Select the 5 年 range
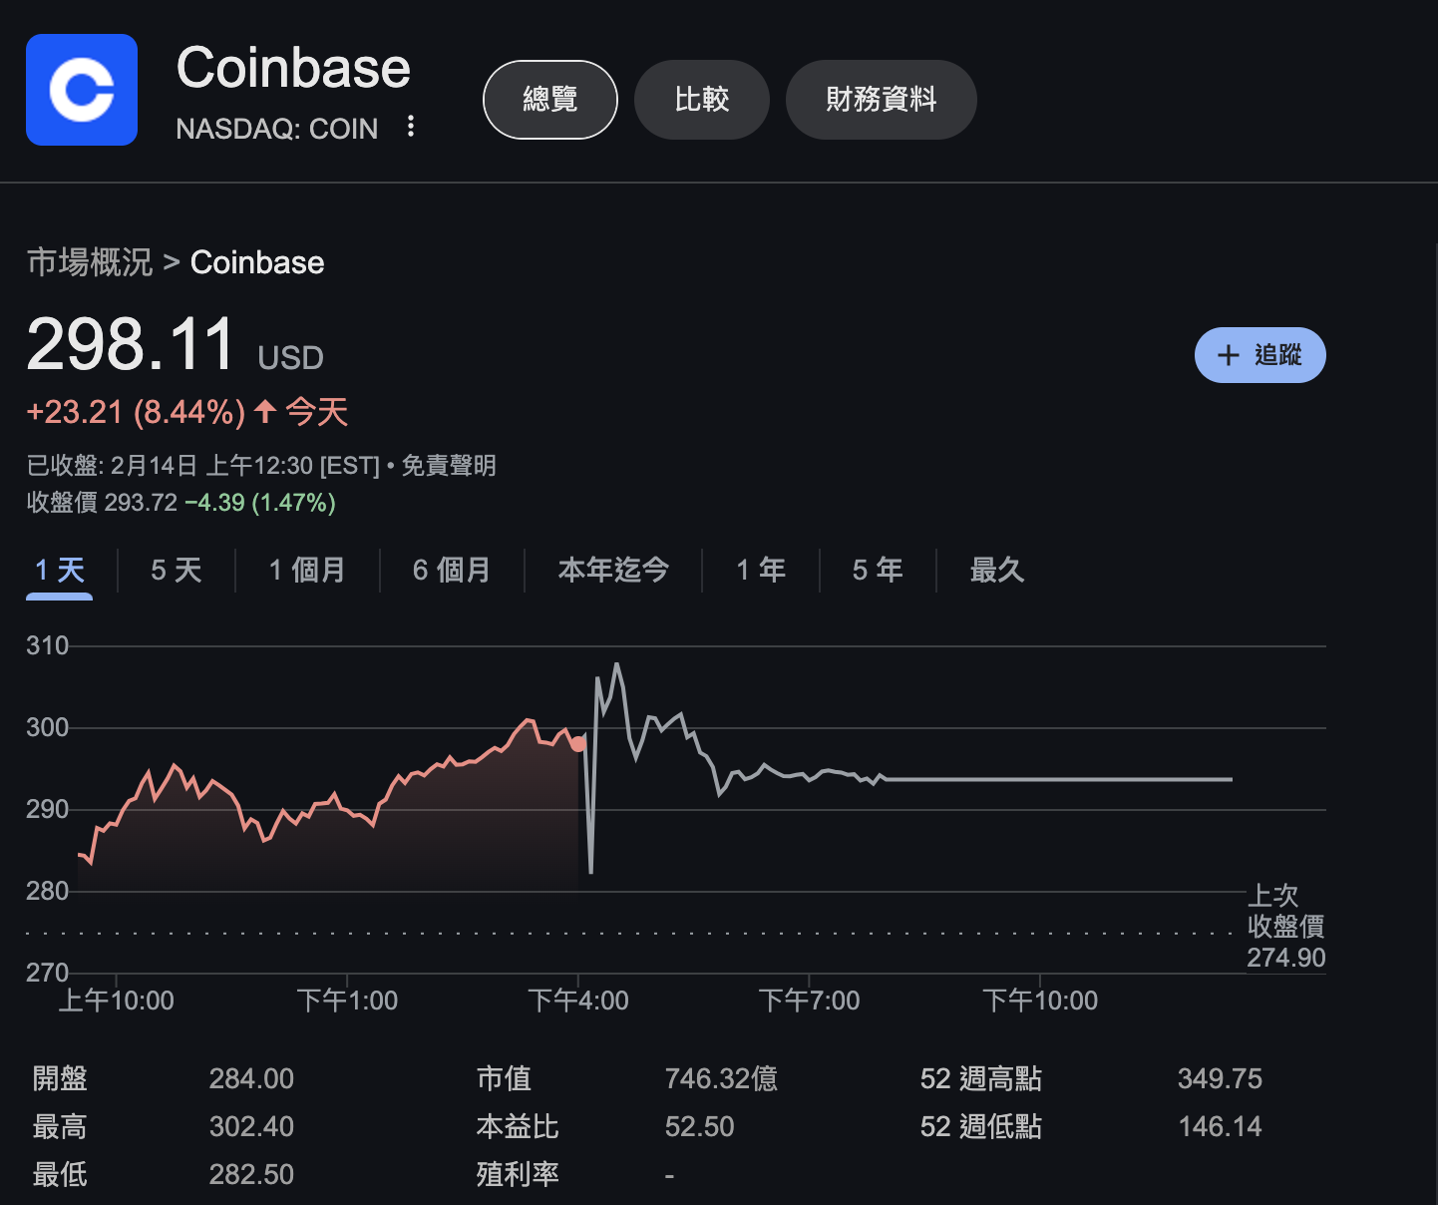Screen dimensions: 1438x1205 [878, 571]
